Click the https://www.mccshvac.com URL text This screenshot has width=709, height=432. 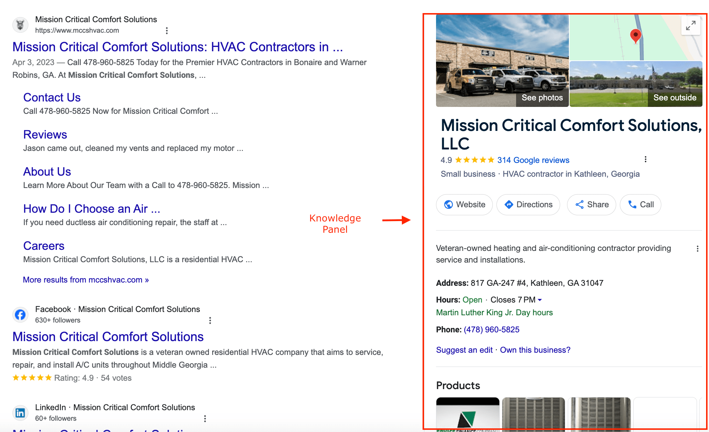(77, 31)
